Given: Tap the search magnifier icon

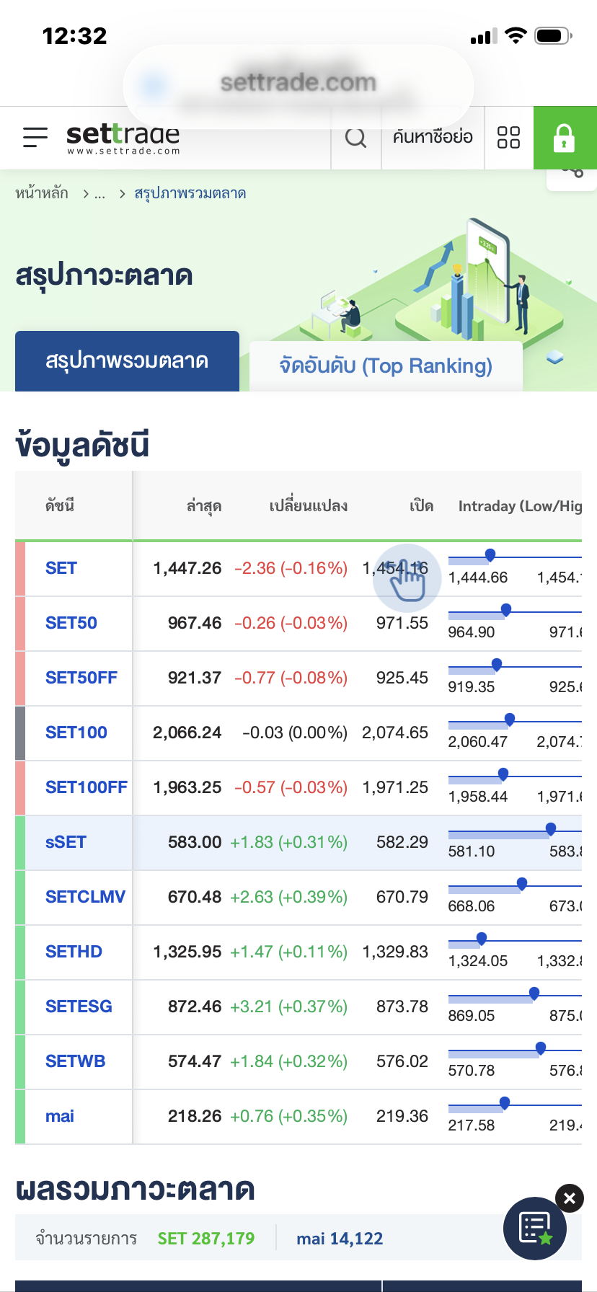Looking at the screenshot, I should [355, 137].
